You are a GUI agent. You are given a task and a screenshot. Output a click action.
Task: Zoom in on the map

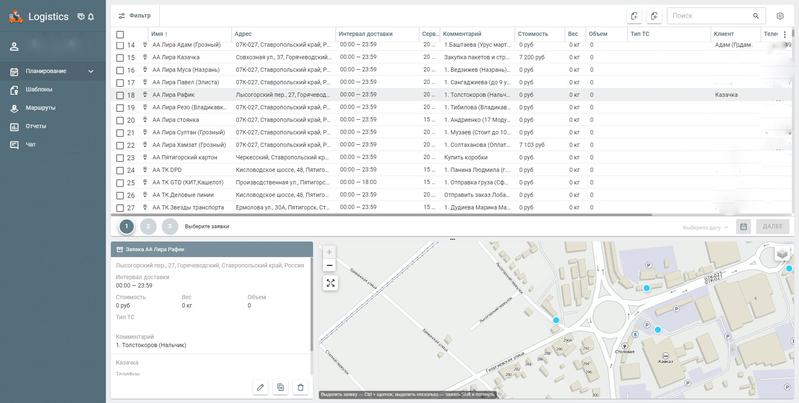pyautogui.click(x=329, y=252)
